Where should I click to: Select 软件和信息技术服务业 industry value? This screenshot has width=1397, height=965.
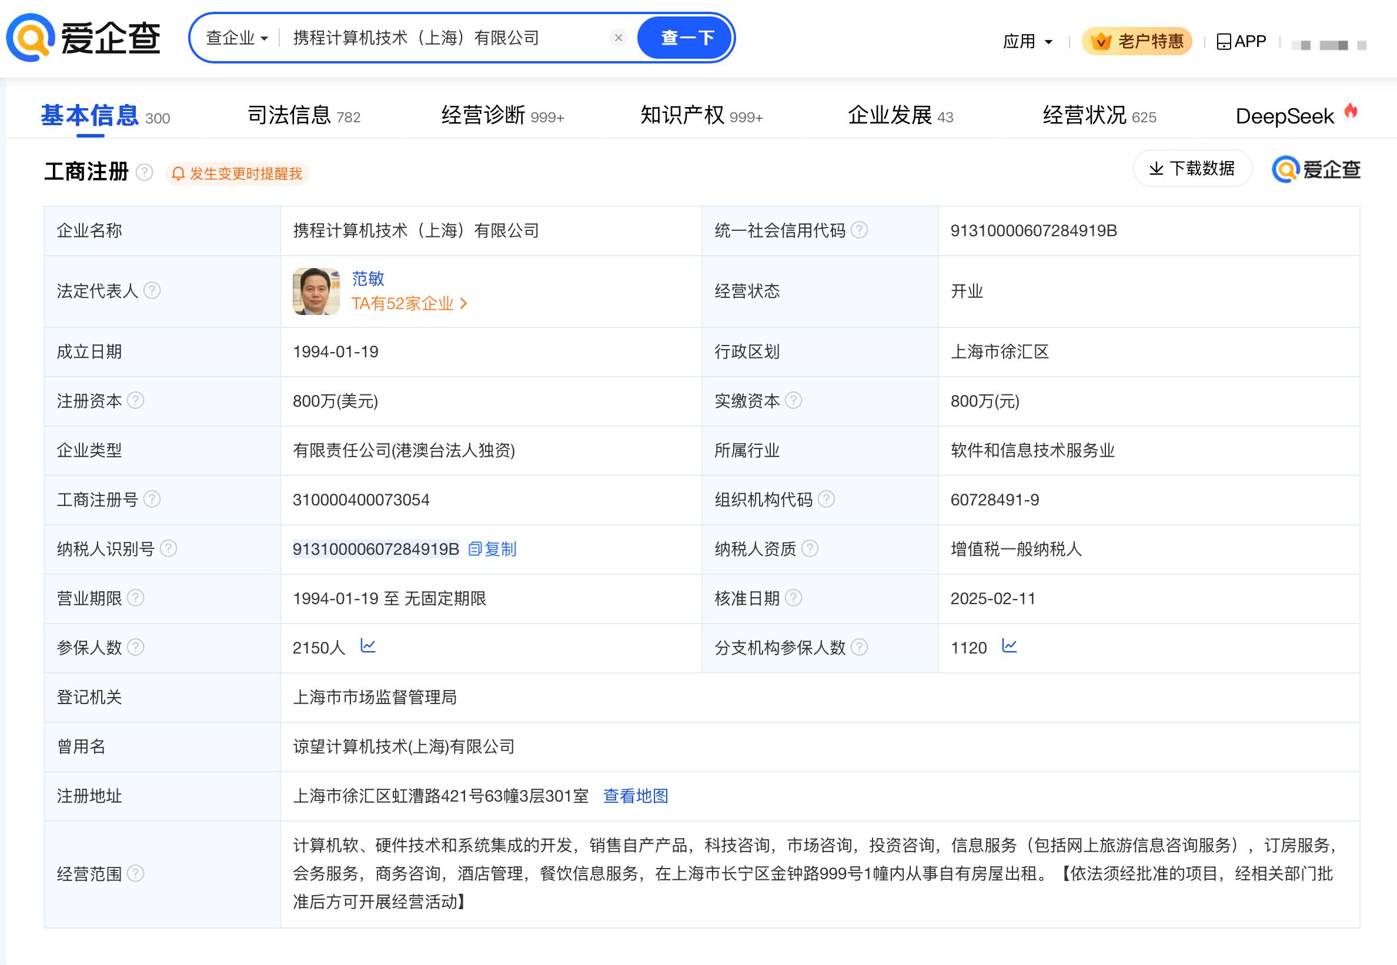pyautogui.click(x=1032, y=450)
